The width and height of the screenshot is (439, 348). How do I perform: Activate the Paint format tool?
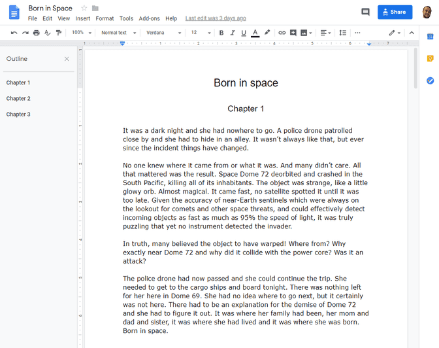[x=59, y=33]
